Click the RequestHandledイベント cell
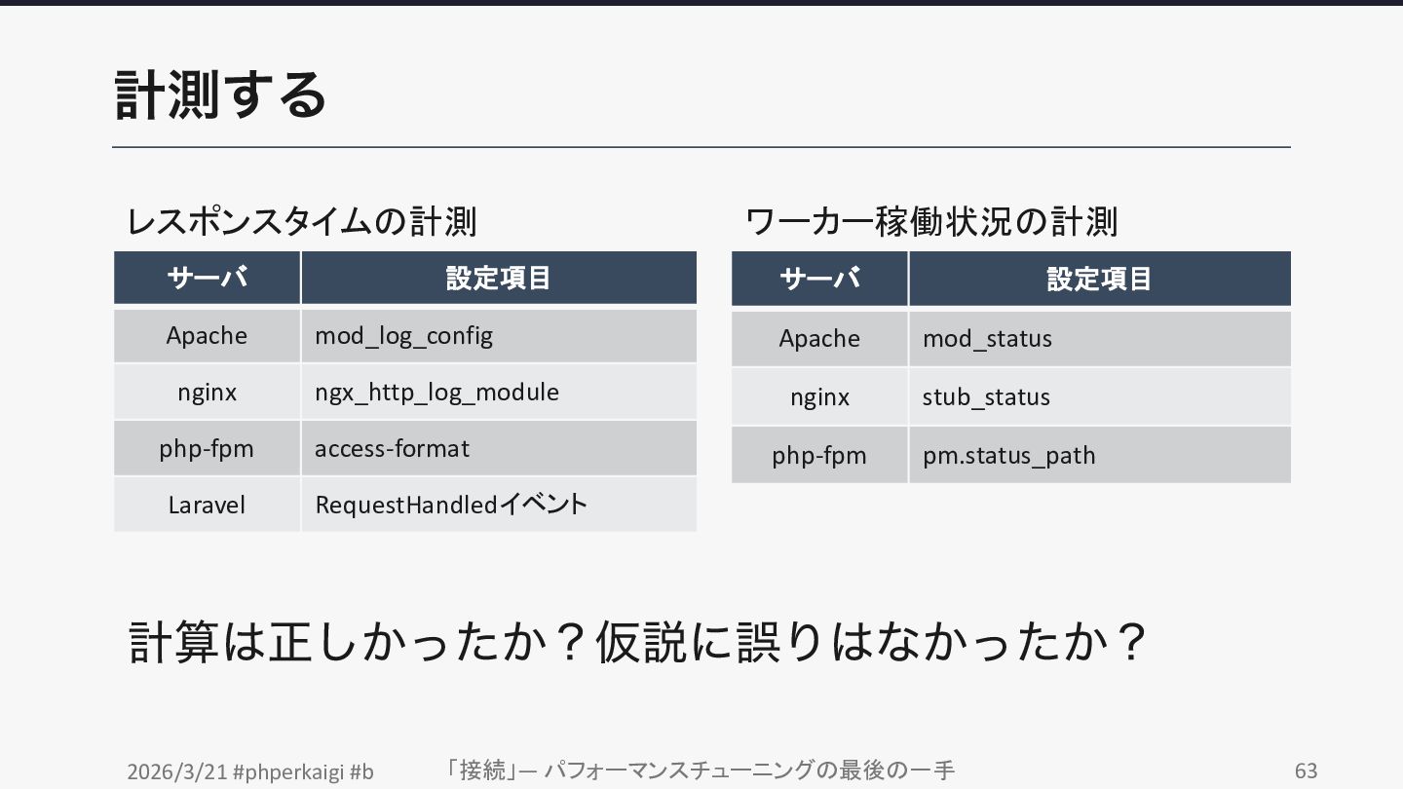Image resolution: width=1403 pixels, height=789 pixels. click(x=499, y=505)
